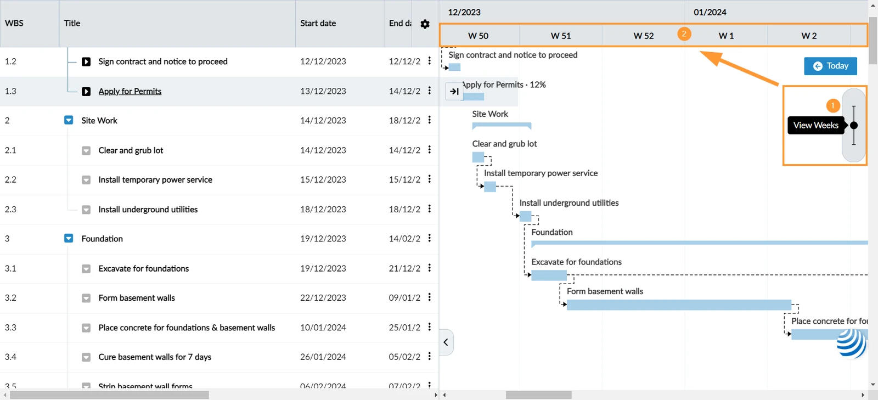Open the three-dot menu for Excavate for foundations

coord(429,268)
